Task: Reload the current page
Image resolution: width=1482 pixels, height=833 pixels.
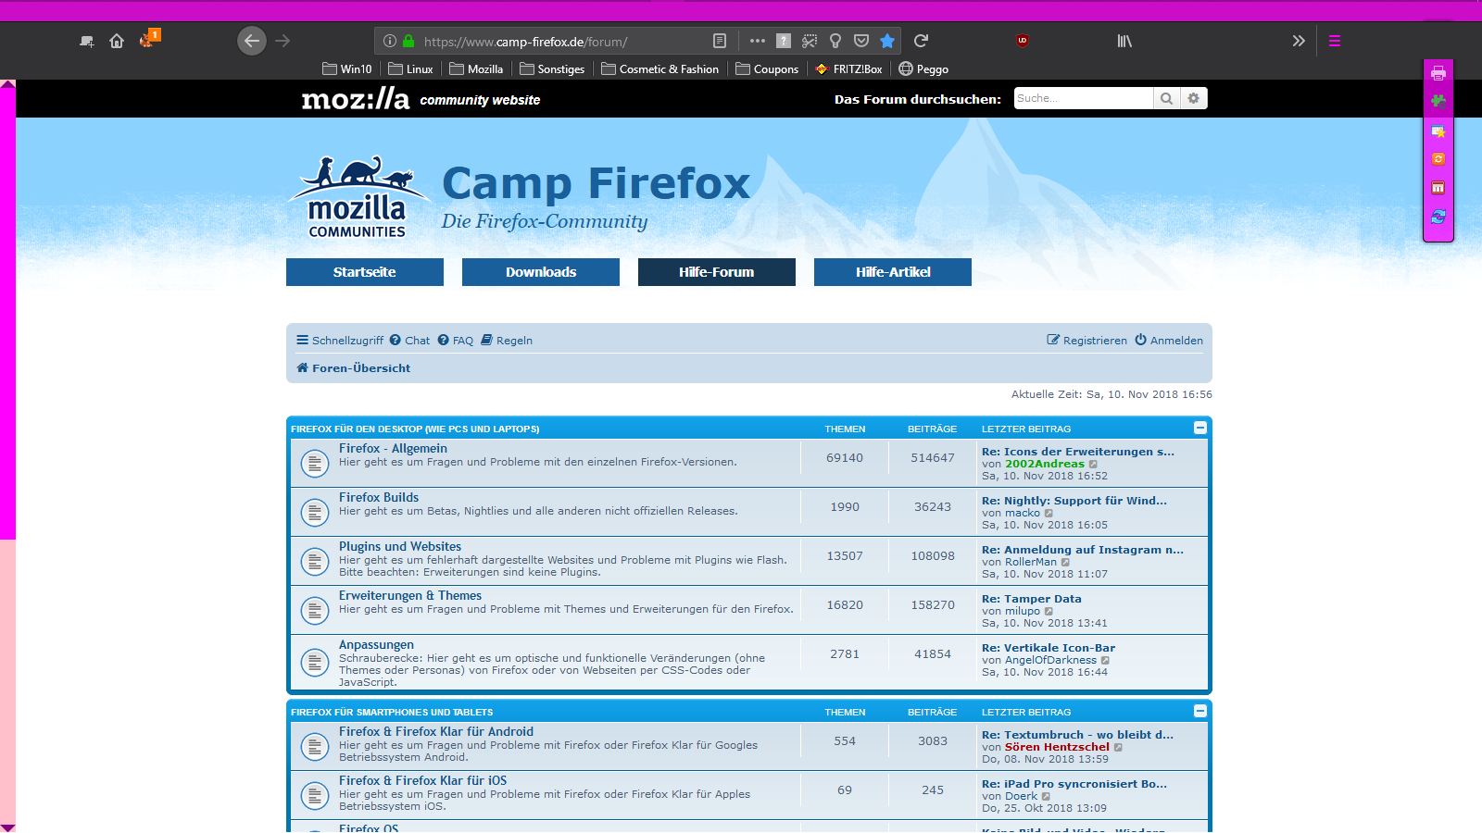Action: pyautogui.click(x=921, y=41)
